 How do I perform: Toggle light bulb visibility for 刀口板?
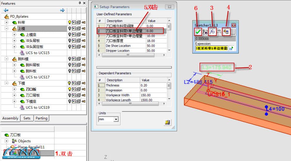point(70,89)
